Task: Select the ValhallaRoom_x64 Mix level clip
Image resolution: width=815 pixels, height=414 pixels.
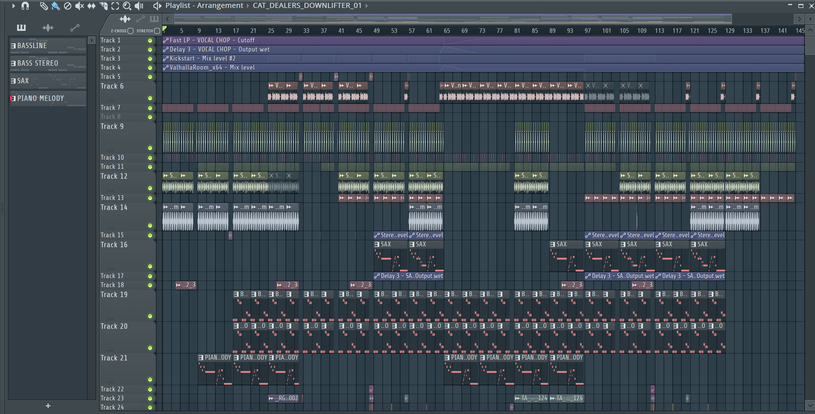Action: [x=483, y=68]
